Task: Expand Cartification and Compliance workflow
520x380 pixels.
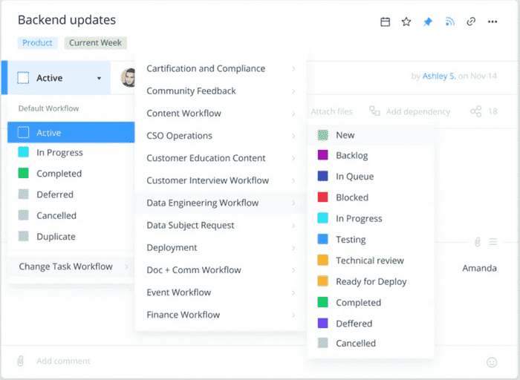Action: [x=221, y=68]
